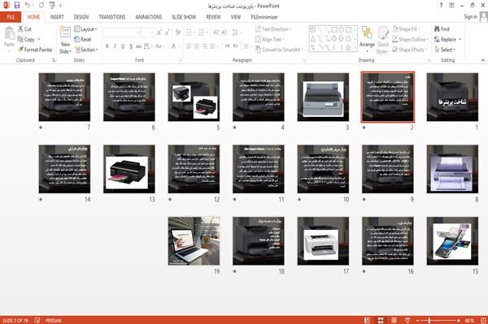
Task: Toggle Underline formatting
Action: click(123, 46)
